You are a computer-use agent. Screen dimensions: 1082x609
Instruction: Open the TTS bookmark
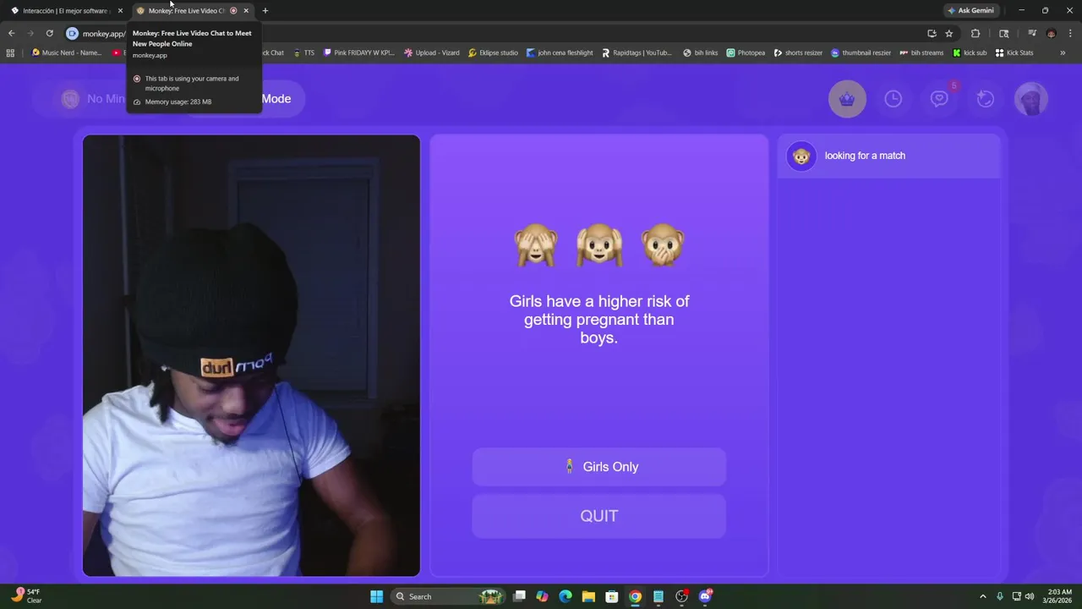pyautogui.click(x=303, y=52)
